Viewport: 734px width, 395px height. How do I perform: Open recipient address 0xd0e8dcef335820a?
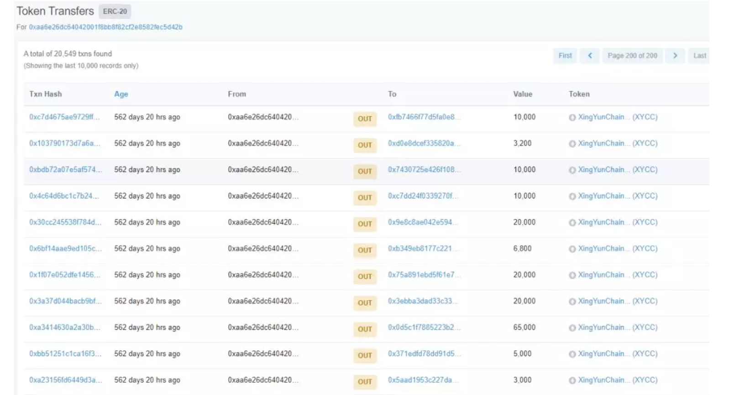coord(424,143)
